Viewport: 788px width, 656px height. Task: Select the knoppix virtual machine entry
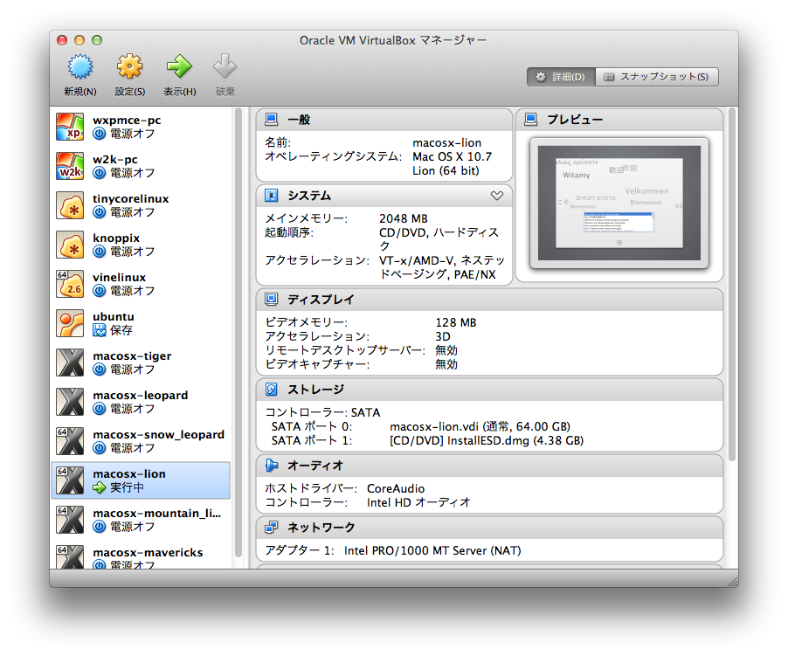[140, 245]
